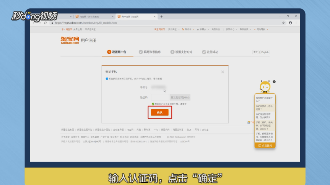
Task: Click footer link 营销中心
Action: coord(85,137)
